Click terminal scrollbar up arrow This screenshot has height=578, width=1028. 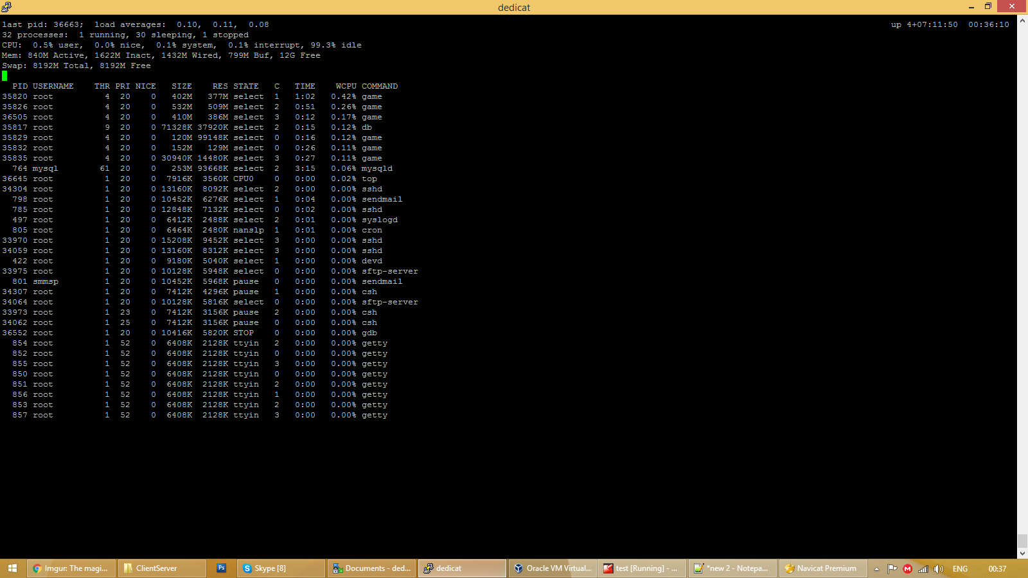point(1022,21)
